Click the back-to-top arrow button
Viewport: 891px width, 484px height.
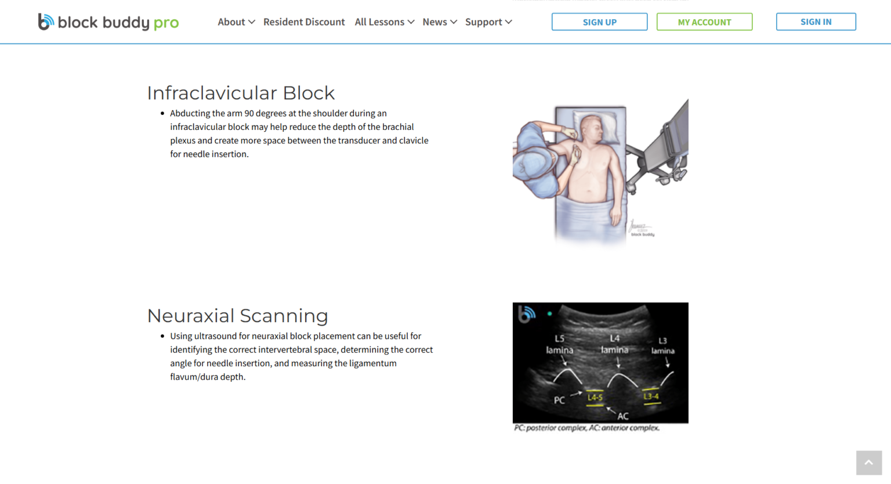(868, 463)
